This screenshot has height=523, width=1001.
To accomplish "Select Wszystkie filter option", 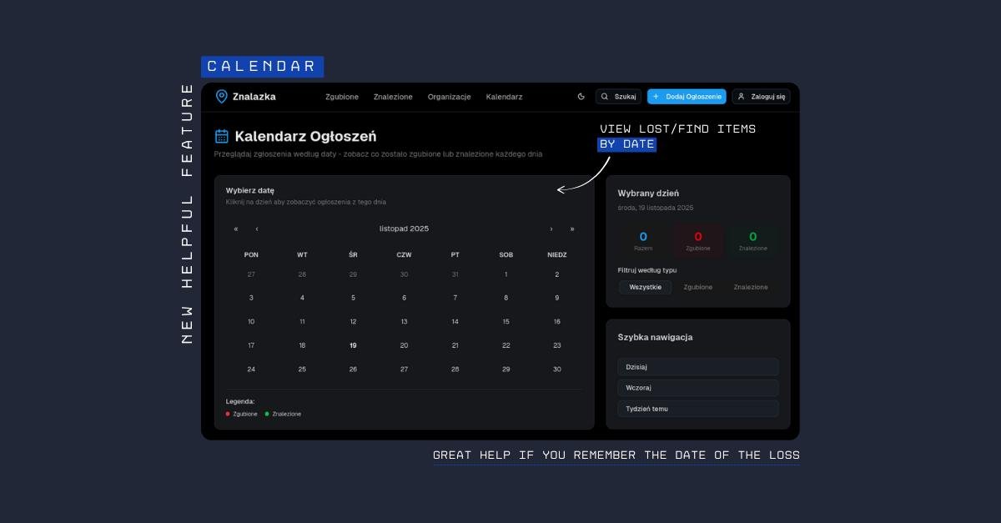I will [x=645, y=287].
